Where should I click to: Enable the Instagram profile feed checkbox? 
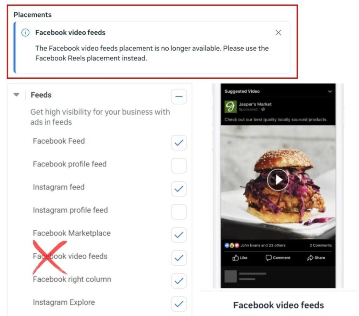[179, 212]
